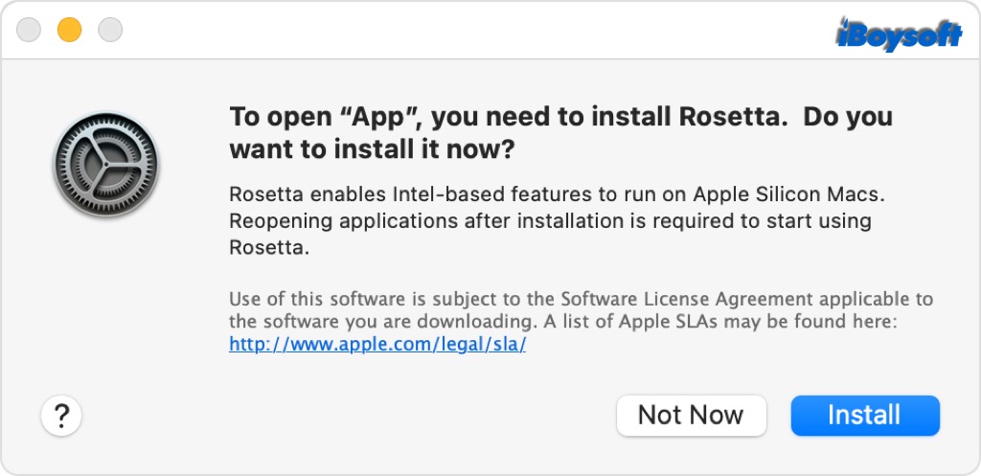Click the "want to install it now?" heading line
The image size is (981, 476).
tap(372, 150)
